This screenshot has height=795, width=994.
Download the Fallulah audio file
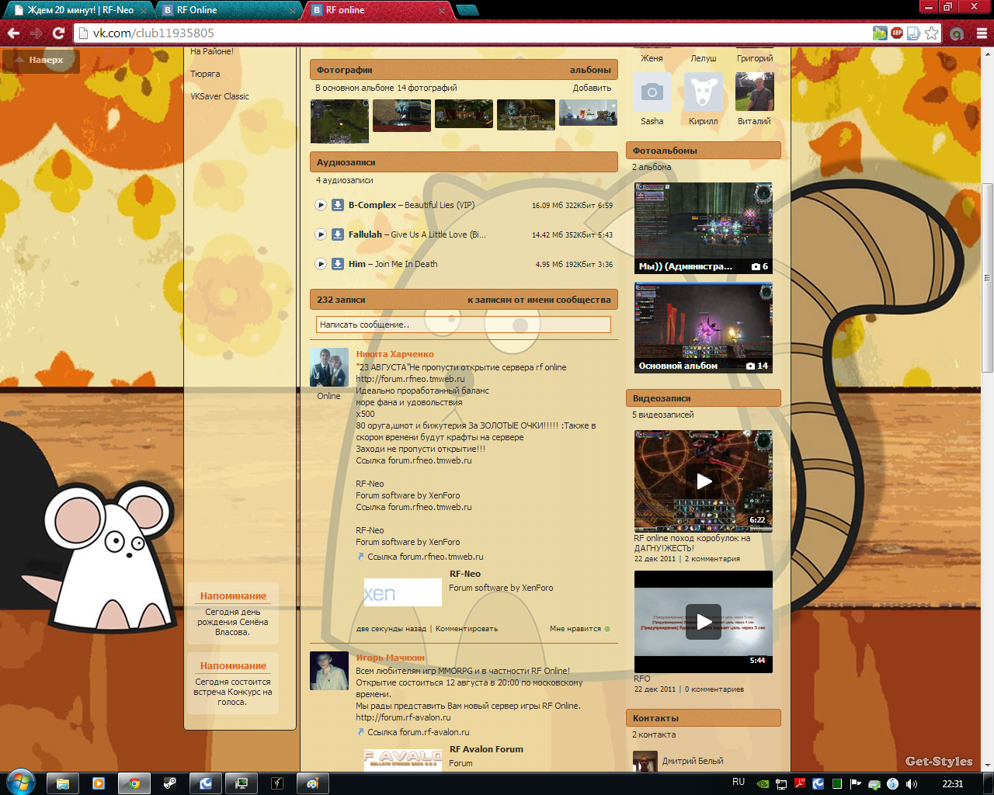point(338,234)
